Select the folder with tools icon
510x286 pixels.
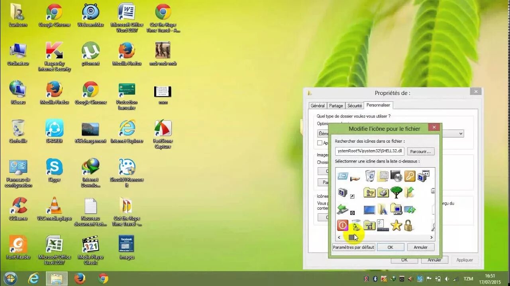pos(370,226)
